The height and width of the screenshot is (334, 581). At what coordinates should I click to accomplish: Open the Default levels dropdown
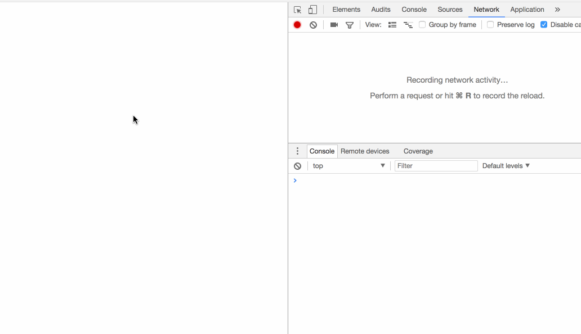point(505,165)
